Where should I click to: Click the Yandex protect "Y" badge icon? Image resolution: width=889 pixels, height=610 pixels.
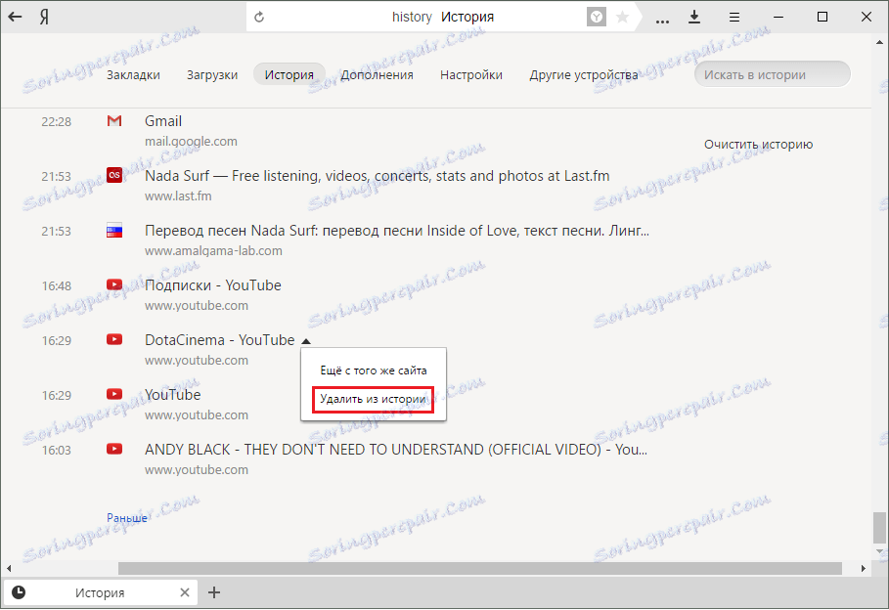point(597,17)
